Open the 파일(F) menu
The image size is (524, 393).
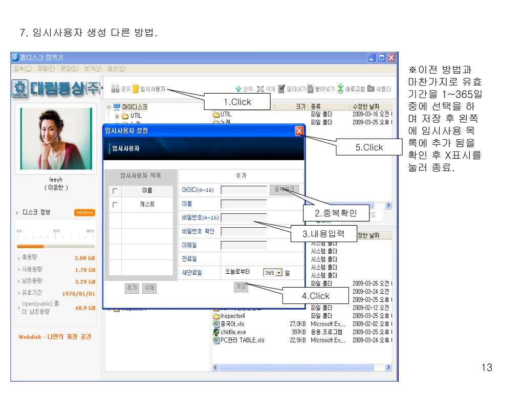(x=46, y=69)
